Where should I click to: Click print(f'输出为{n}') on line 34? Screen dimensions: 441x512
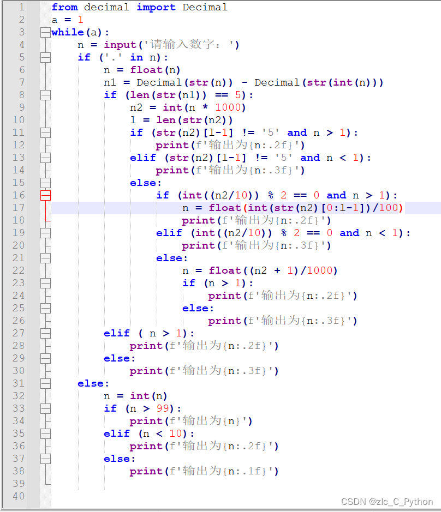point(191,421)
